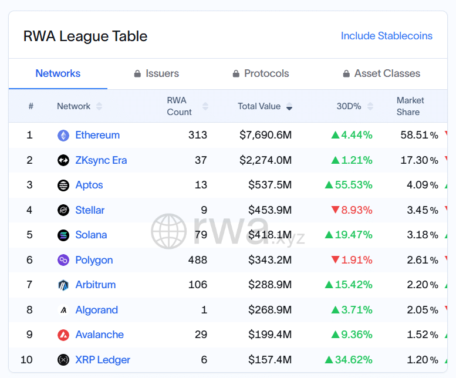The height and width of the screenshot is (378, 456).
Task: Open the Ethereum network link
Action: pos(97,135)
